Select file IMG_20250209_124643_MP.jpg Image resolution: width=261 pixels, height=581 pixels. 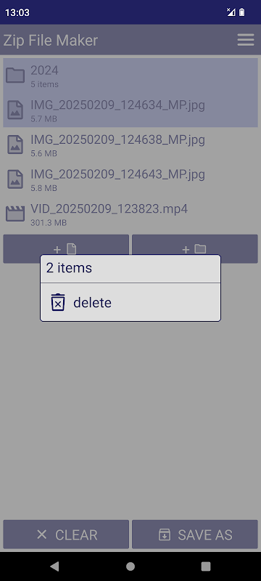tap(130, 179)
